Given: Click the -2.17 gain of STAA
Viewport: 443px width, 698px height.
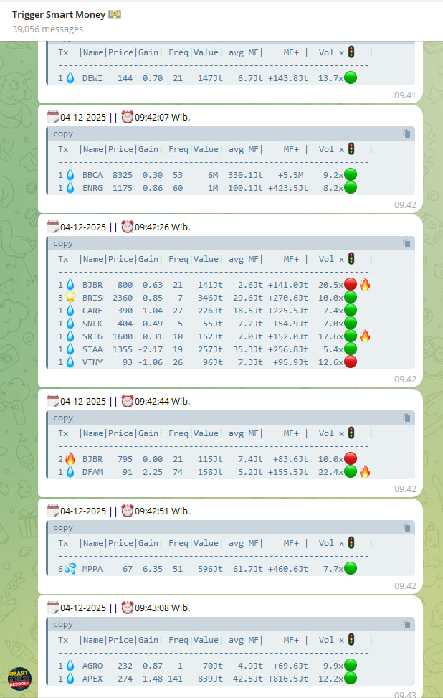Looking at the screenshot, I should [150, 349].
